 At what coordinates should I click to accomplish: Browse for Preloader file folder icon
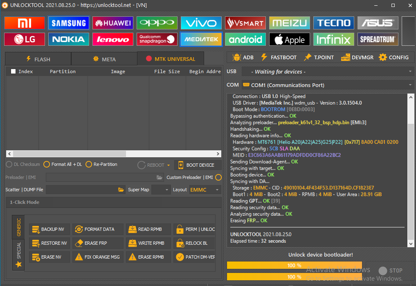pyautogui.click(x=159, y=177)
